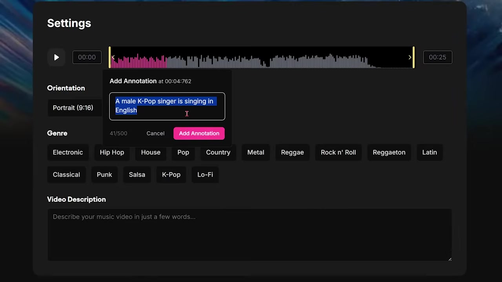Click the 41/500 character counter
This screenshot has width=502, height=282.
point(118,134)
